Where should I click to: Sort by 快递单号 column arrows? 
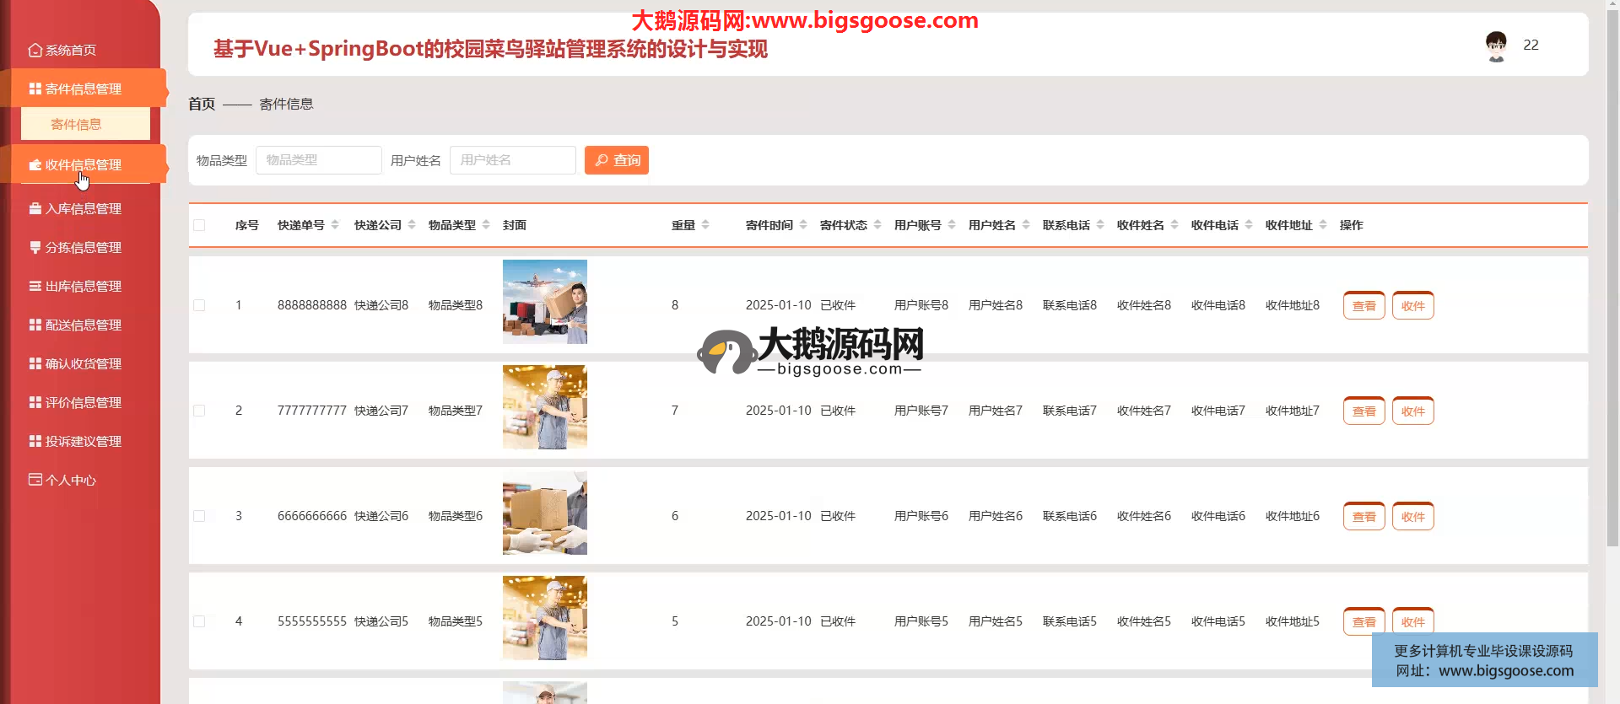click(x=335, y=225)
